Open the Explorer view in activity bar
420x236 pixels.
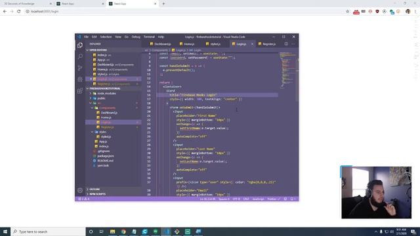80,45
